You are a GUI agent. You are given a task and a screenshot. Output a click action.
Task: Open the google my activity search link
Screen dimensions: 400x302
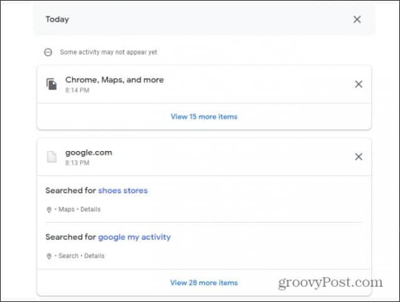click(134, 237)
